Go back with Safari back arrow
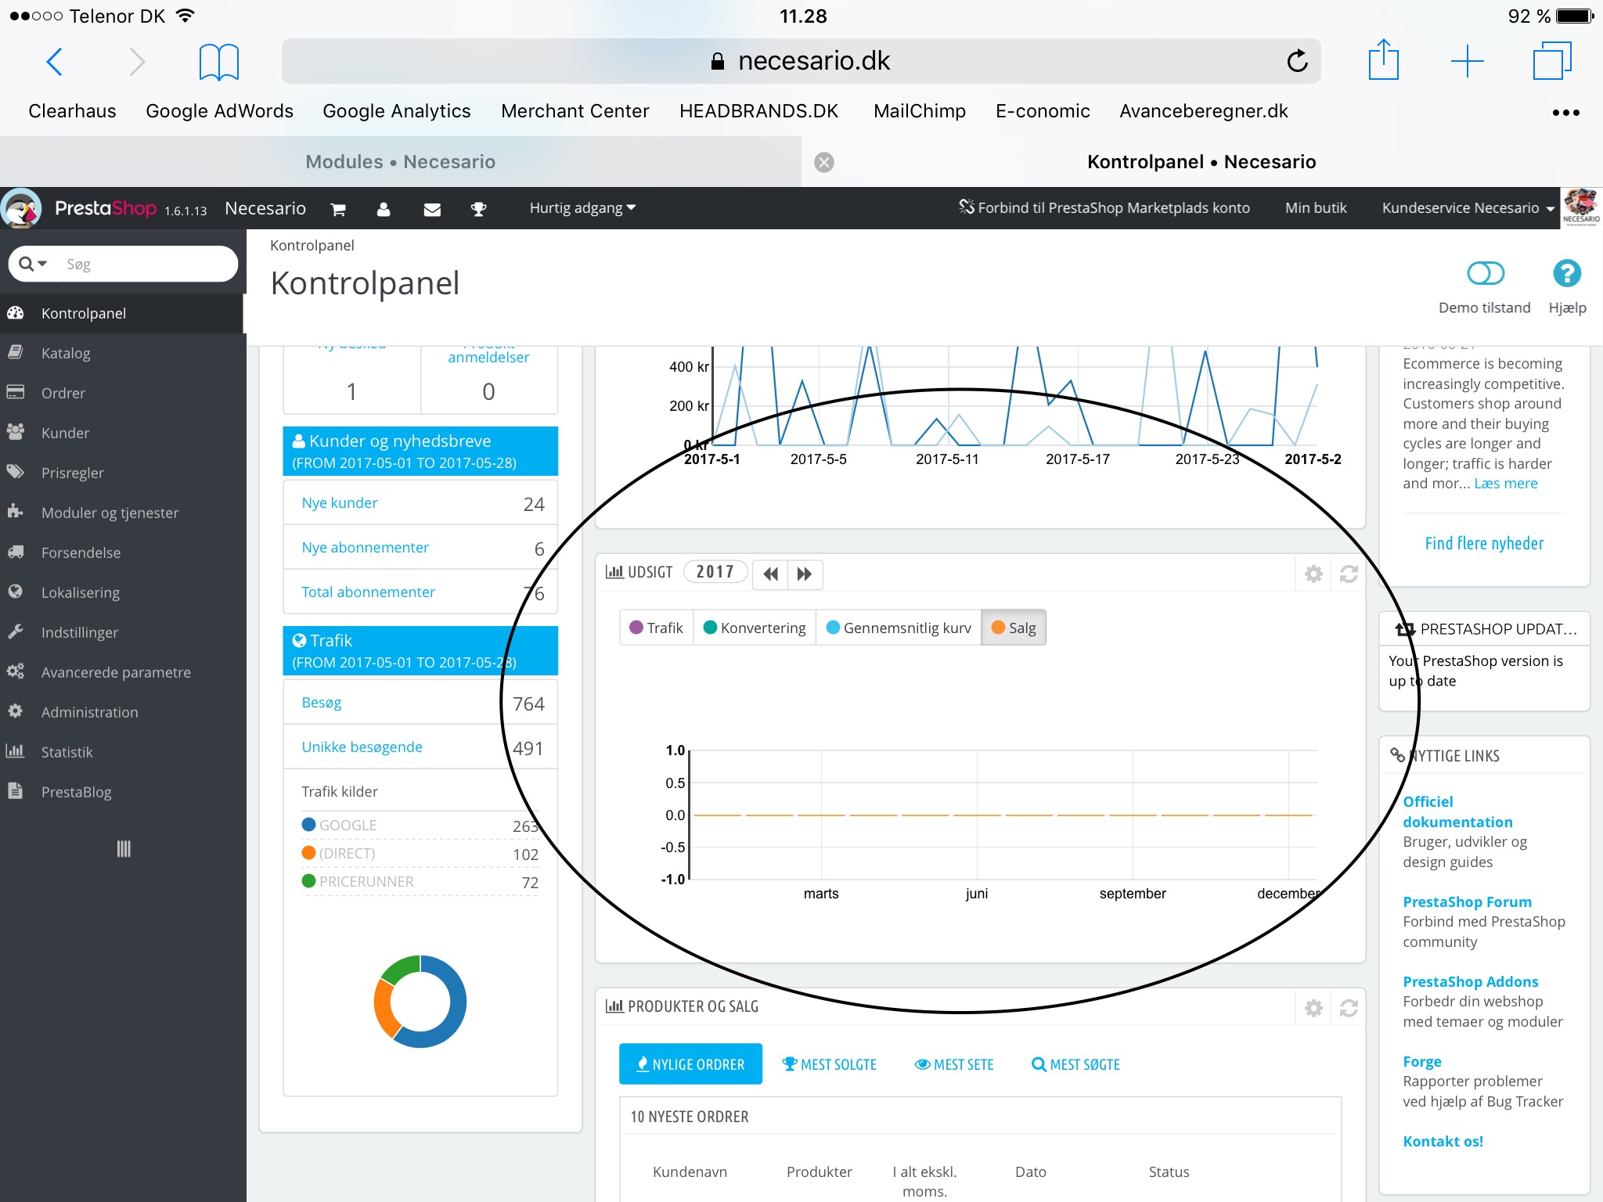This screenshot has height=1202, width=1603. point(54,62)
